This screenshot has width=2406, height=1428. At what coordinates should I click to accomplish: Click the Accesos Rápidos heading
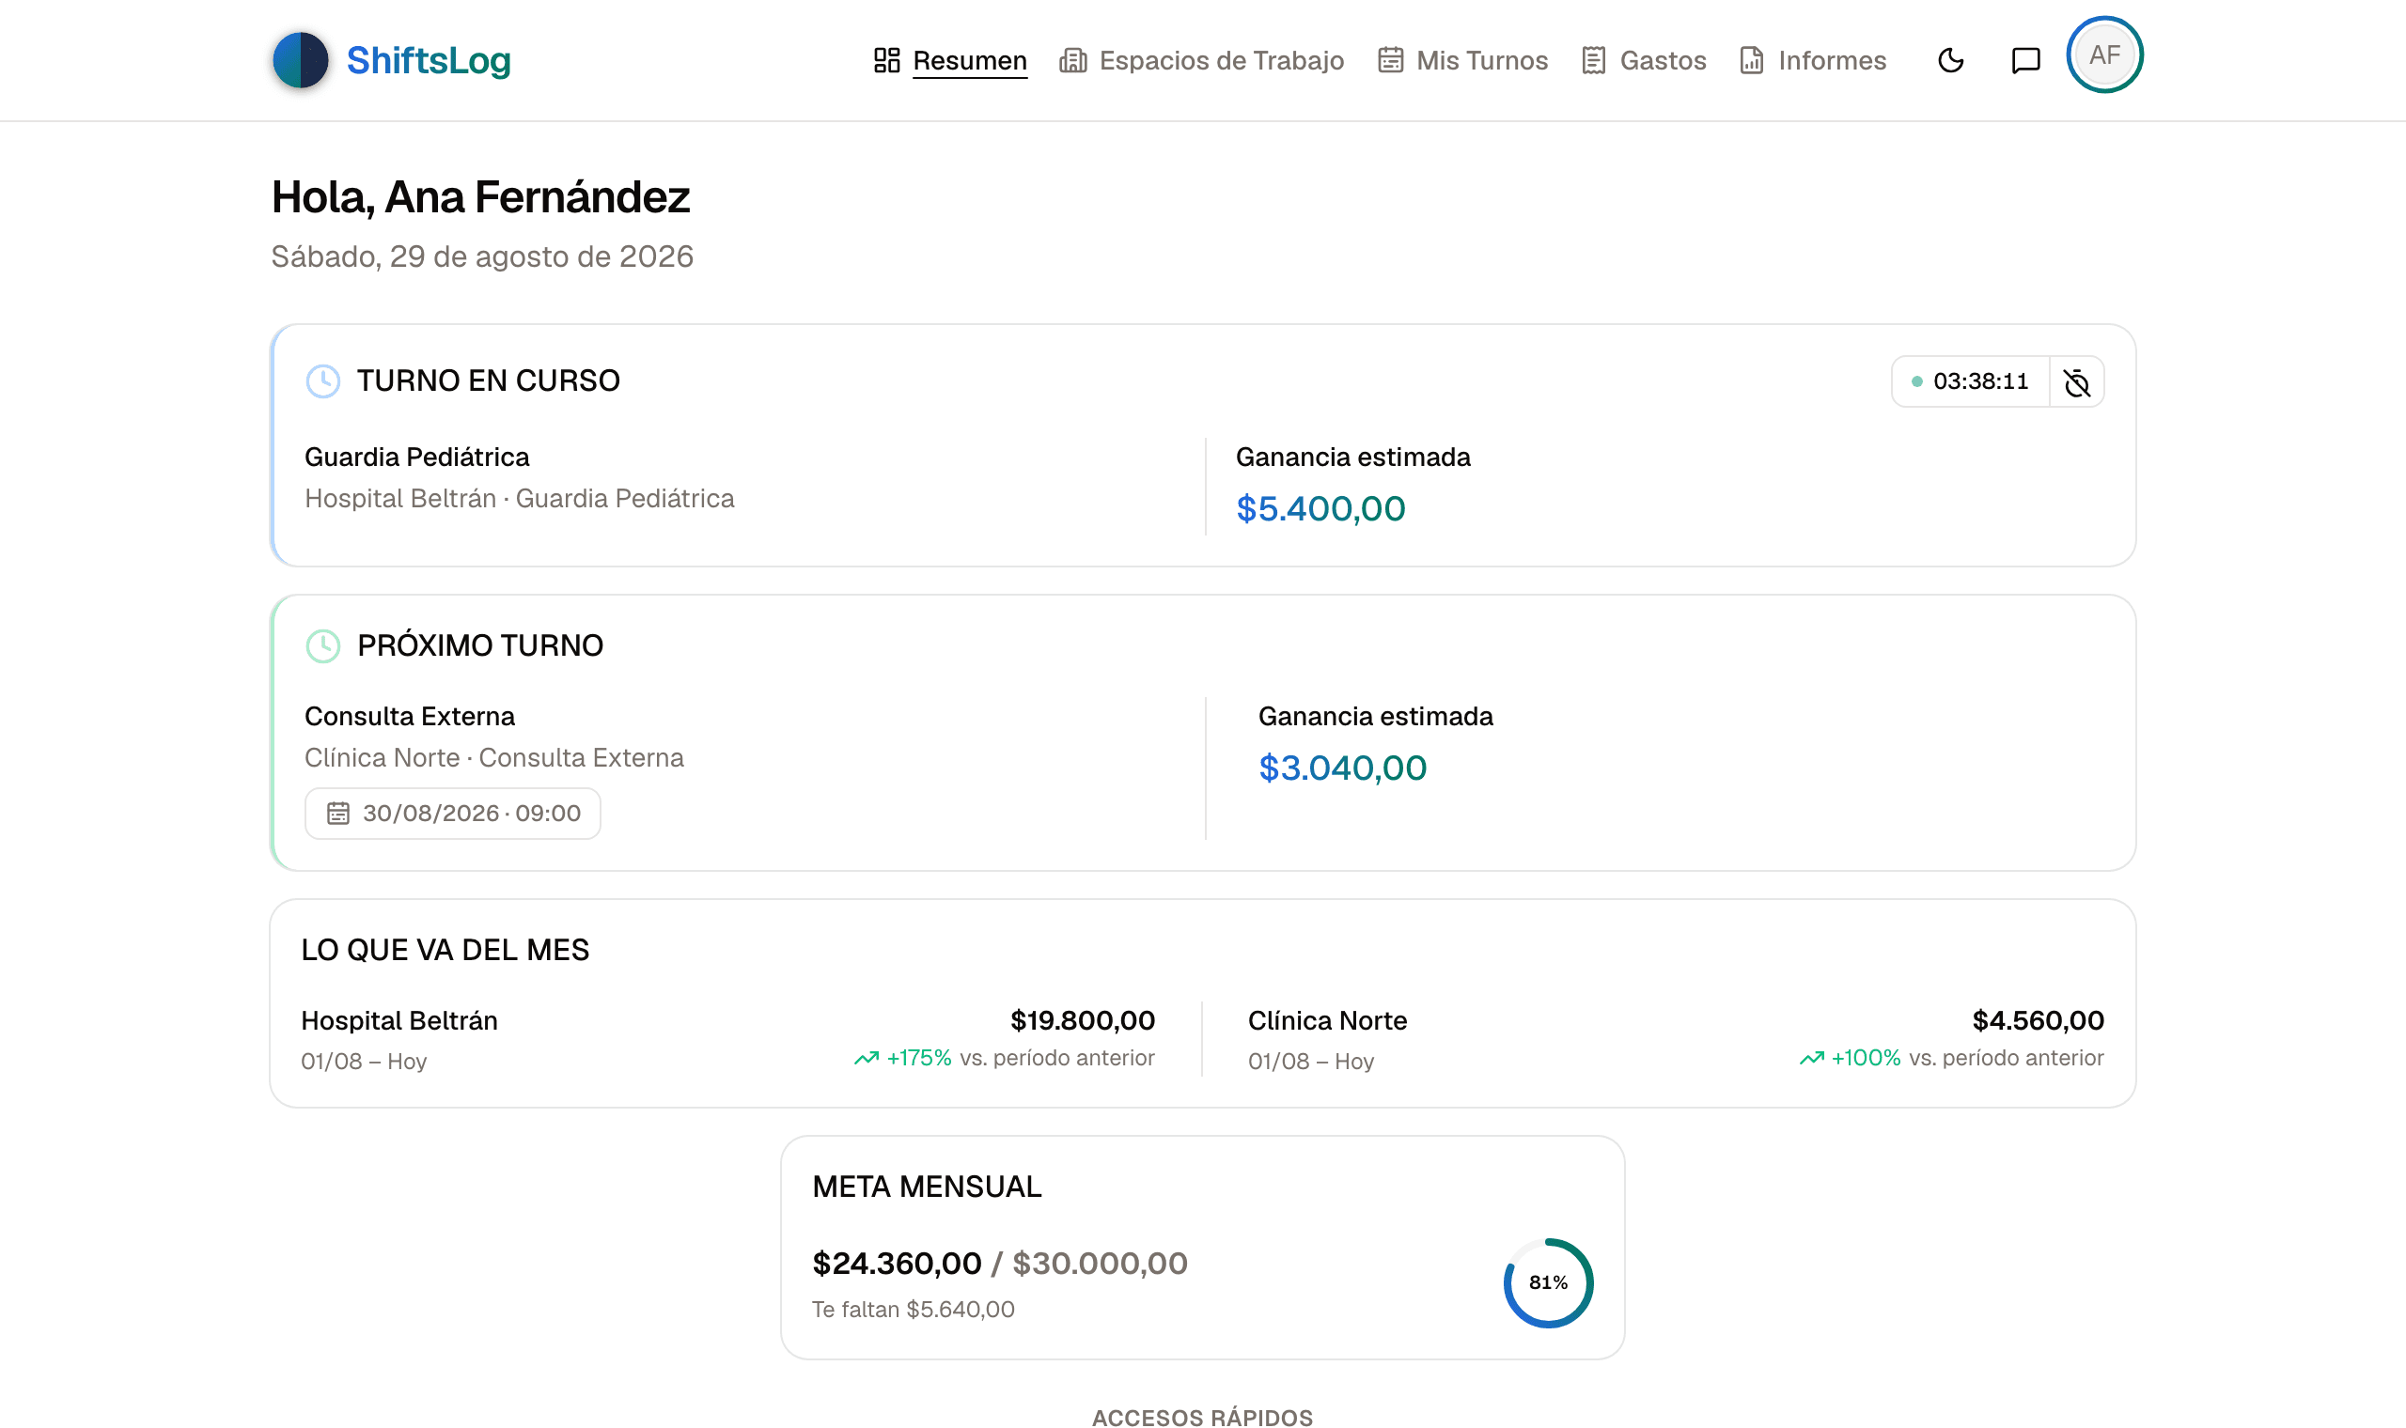coord(1202,1417)
